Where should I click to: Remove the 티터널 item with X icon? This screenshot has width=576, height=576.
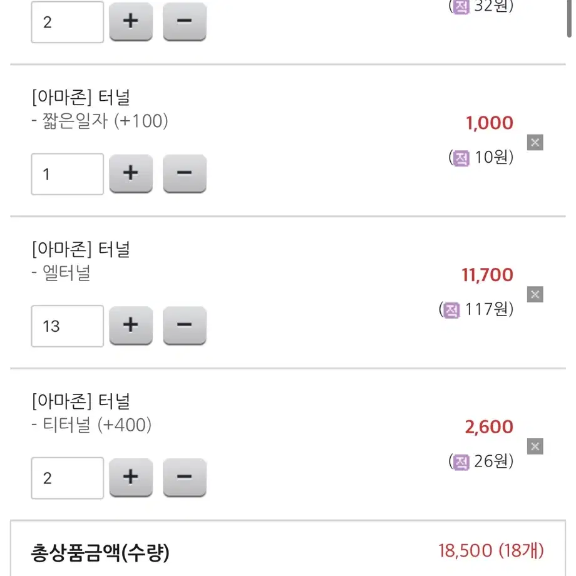pos(535,446)
